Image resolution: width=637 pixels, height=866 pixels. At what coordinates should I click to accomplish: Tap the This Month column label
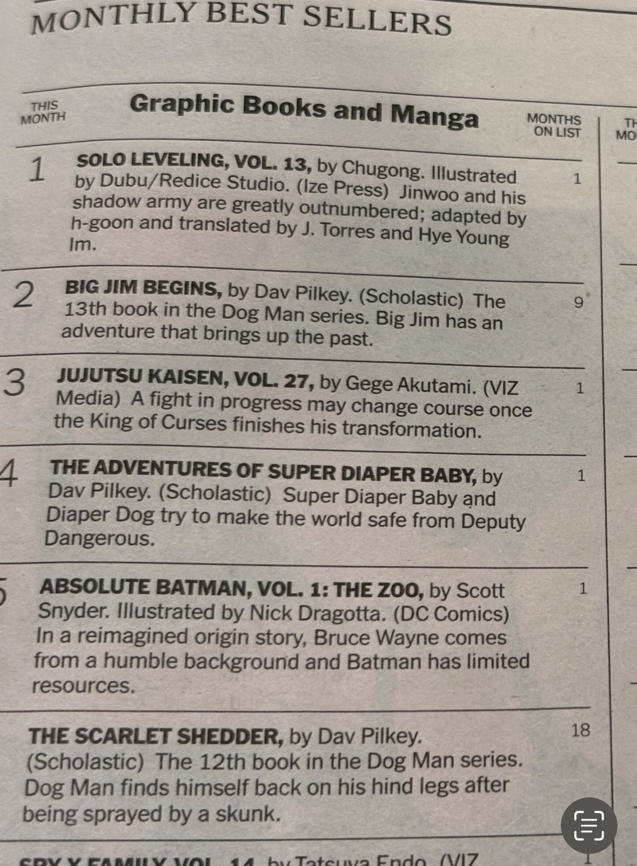pos(43,112)
